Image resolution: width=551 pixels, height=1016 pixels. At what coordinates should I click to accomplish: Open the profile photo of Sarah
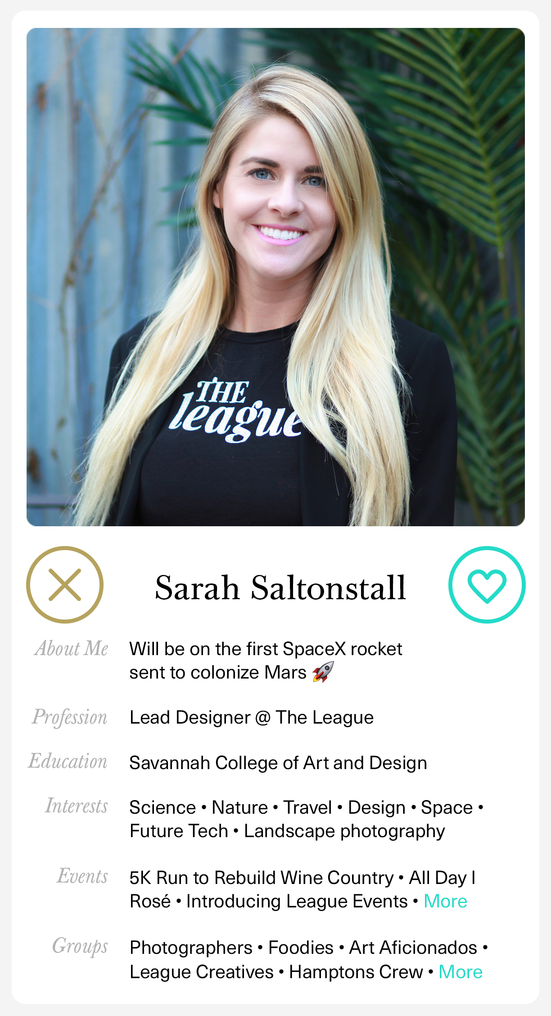pyautogui.click(x=275, y=277)
